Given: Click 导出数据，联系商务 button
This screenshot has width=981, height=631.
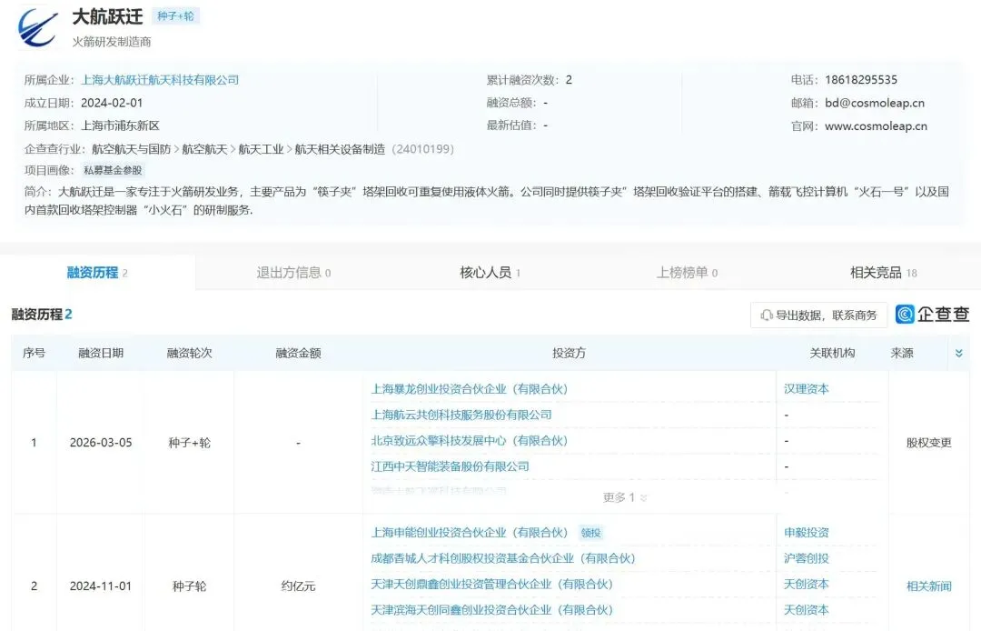Looking at the screenshot, I should 818,315.
